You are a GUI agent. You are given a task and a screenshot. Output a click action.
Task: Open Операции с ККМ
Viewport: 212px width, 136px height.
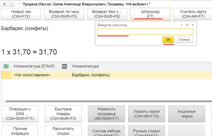tap(20, 114)
